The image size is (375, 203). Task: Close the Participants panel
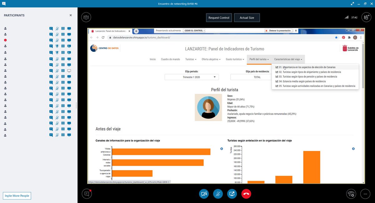pyautogui.click(x=71, y=15)
